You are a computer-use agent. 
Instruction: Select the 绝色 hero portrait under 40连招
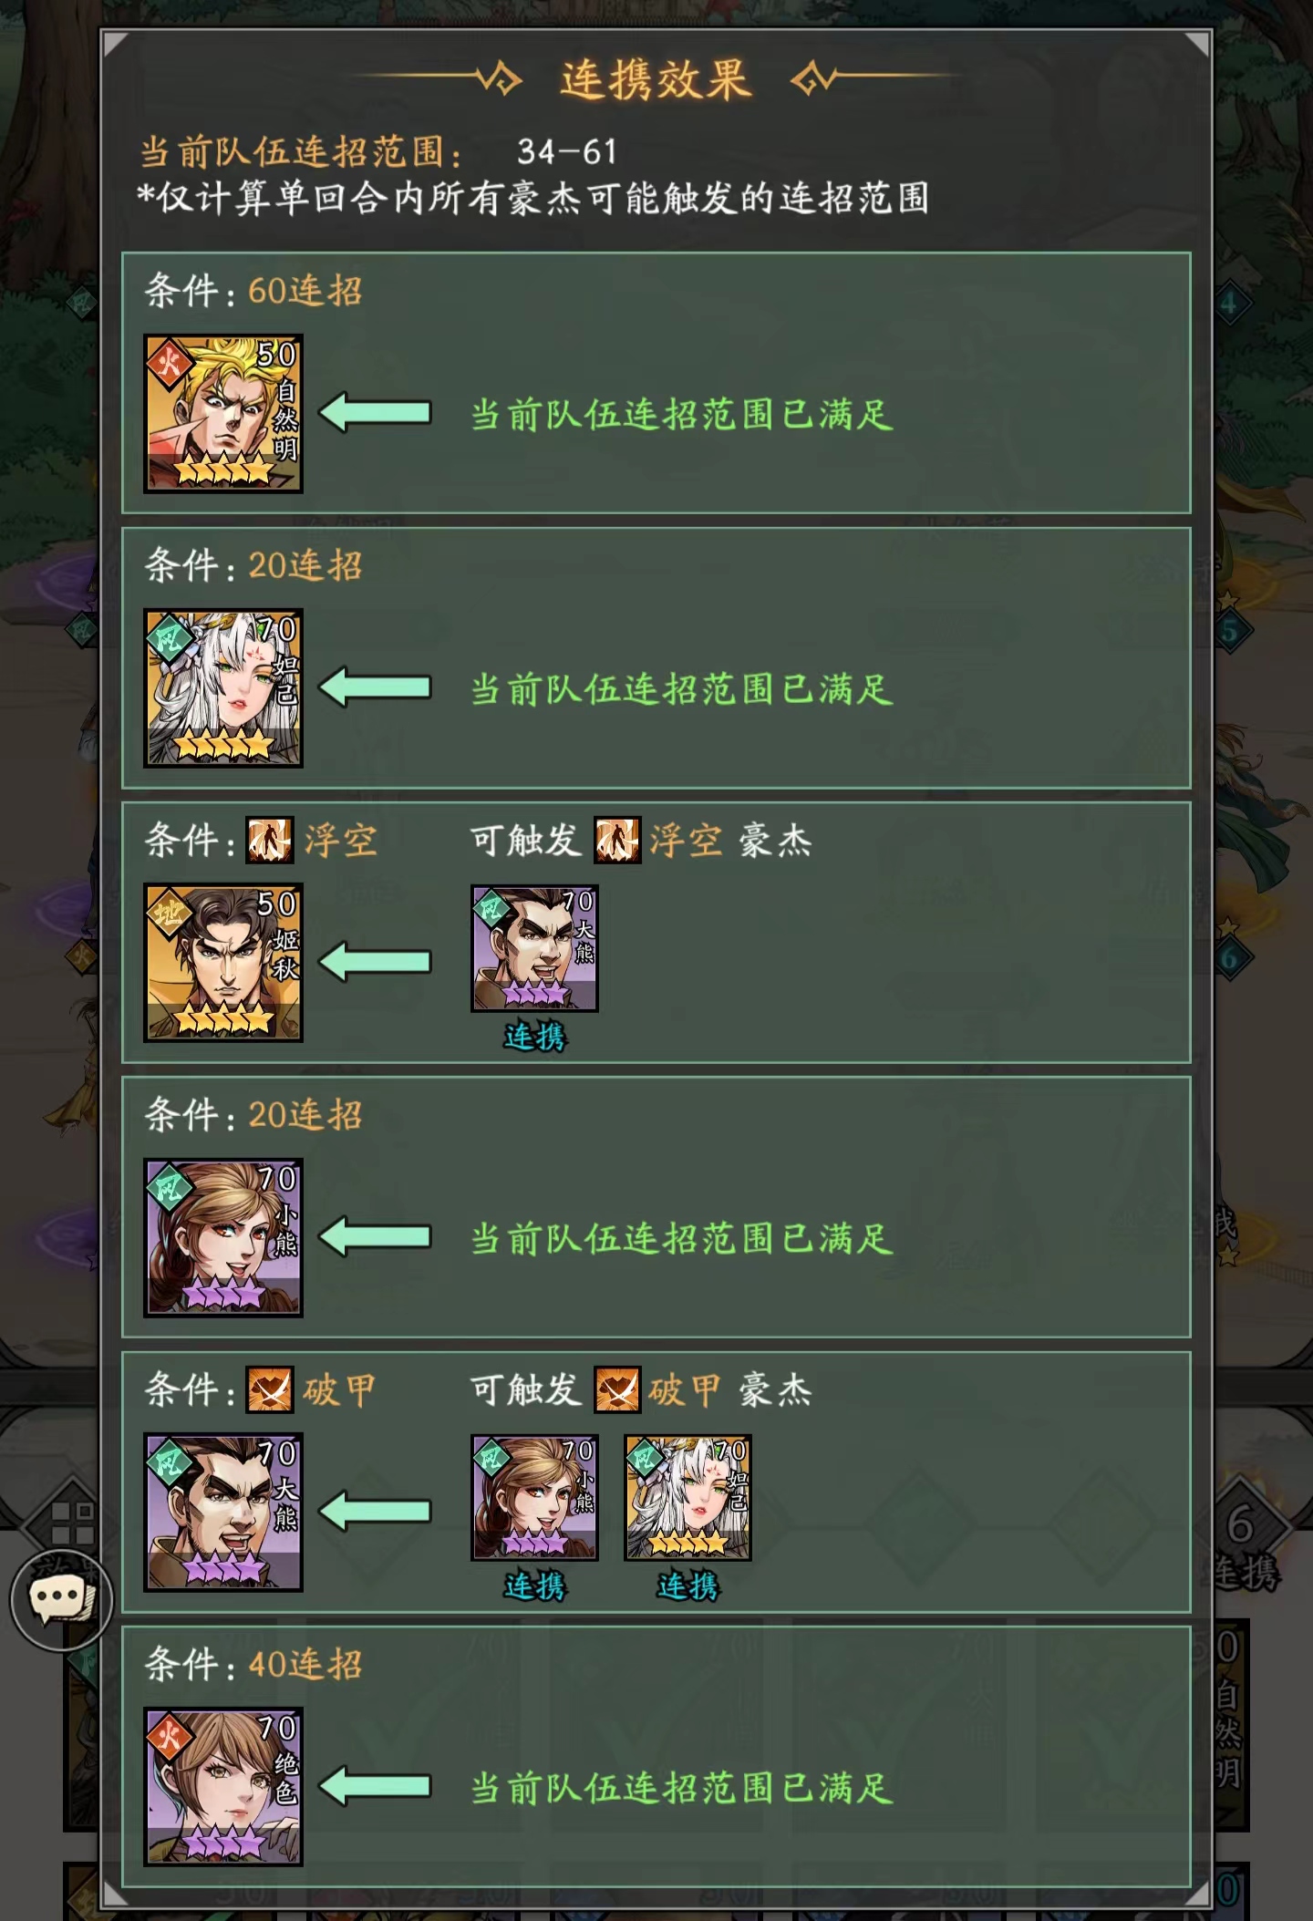click(x=223, y=1787)
